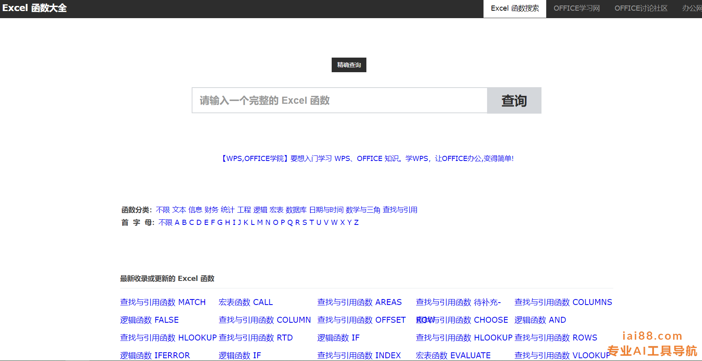Open 查找与引用函数 COLUMNS link
702x361 pixels.
[x=563, y=302]
